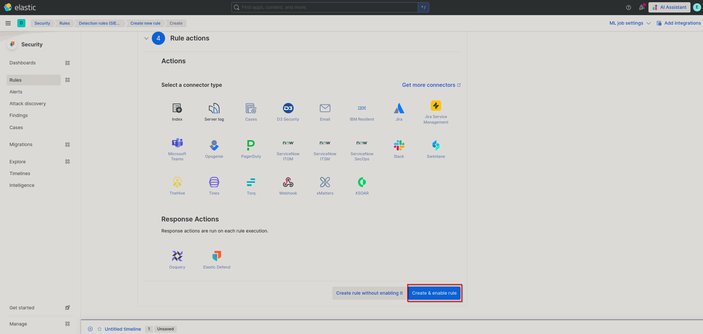703x334 pixels.
Task: Select the Index connector
Action: [x=177, y=112]
